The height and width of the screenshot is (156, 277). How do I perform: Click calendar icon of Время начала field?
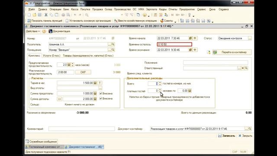(190, 38)
